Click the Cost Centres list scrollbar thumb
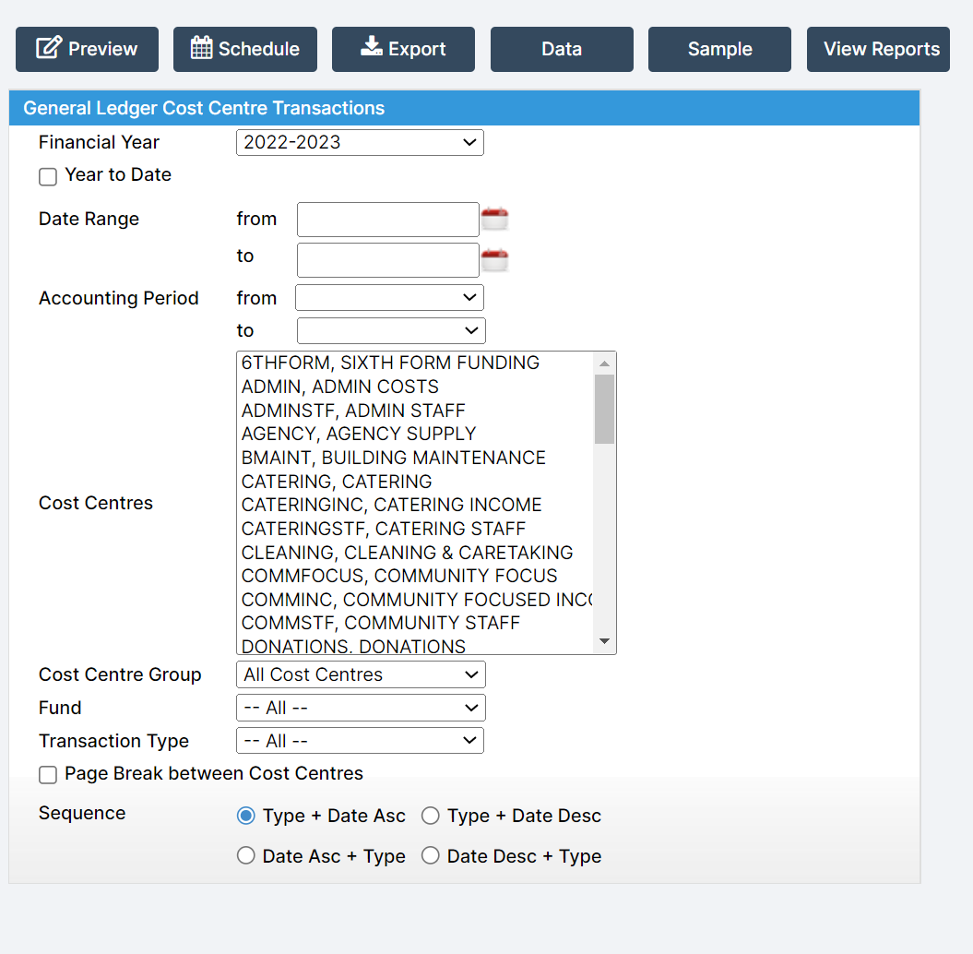 coord(604,409)
